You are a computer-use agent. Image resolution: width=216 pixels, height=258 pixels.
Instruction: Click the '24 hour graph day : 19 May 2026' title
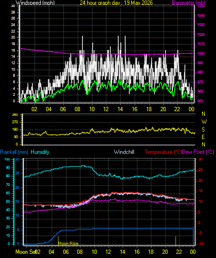116,3
